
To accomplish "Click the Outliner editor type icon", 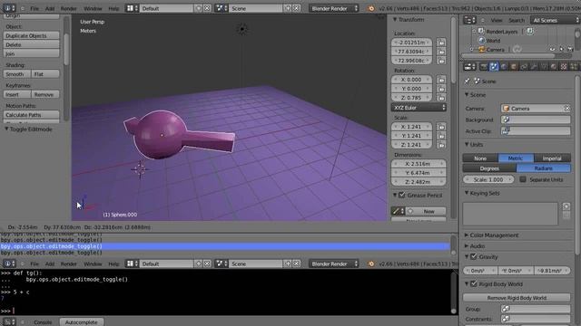I will click(469, 20).
